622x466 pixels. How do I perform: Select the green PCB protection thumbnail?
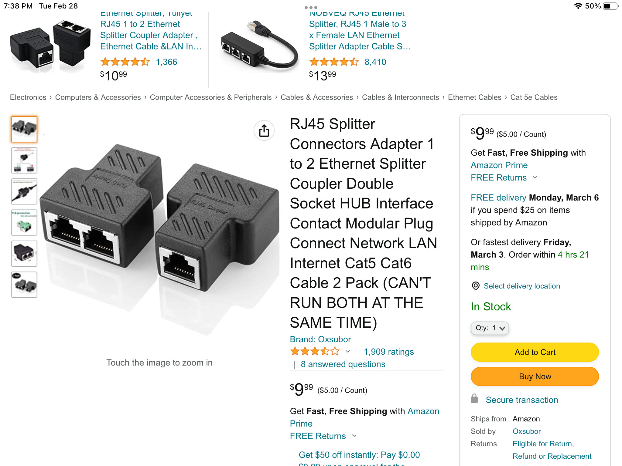coord(24,222)
